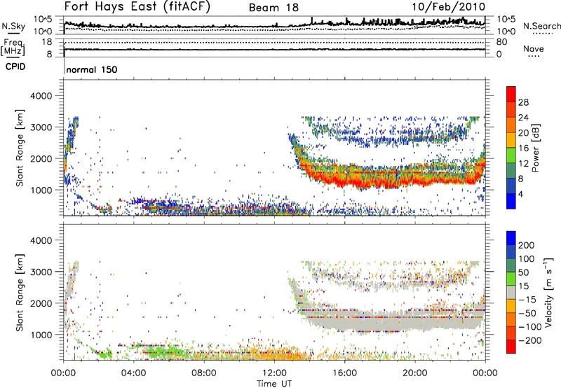Click the left '10^5' noise axis tick
This screenshot has height=388, width=561.
pos(43,20)
